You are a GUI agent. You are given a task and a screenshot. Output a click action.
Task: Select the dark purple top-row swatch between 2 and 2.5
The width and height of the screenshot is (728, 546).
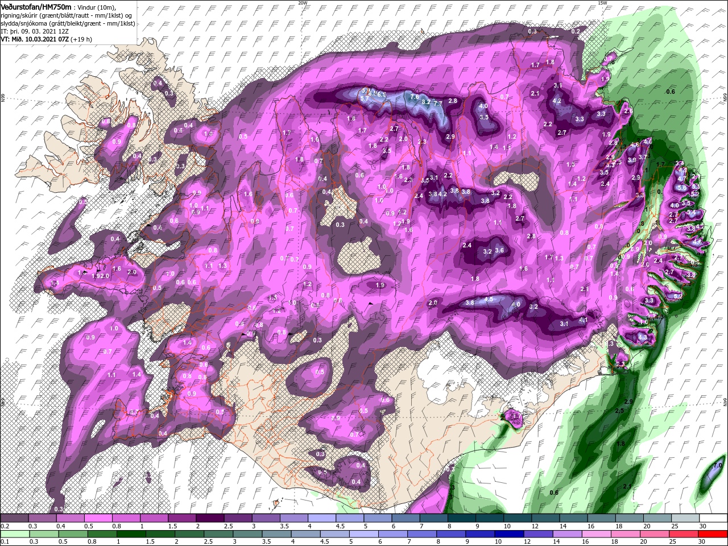[x=210, y=518]
